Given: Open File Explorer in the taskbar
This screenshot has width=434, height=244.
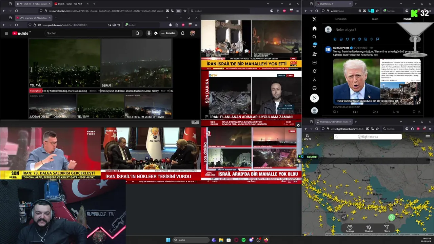Looking at the screenshot, I should (x=221, y=240).
